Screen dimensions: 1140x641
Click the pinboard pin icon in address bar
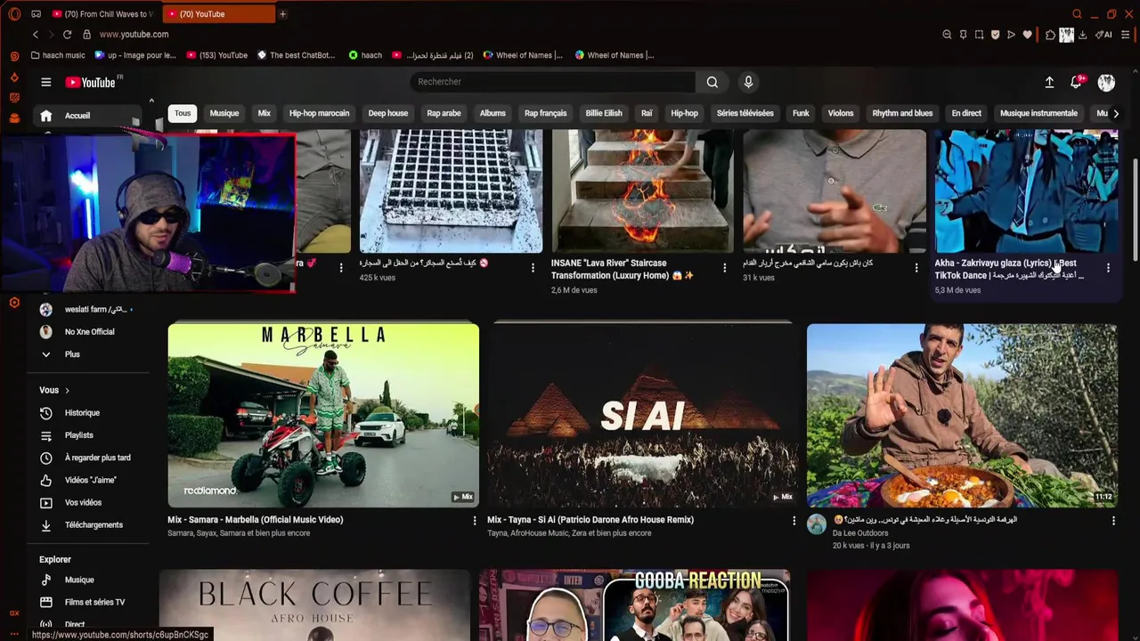coord(963,35)
